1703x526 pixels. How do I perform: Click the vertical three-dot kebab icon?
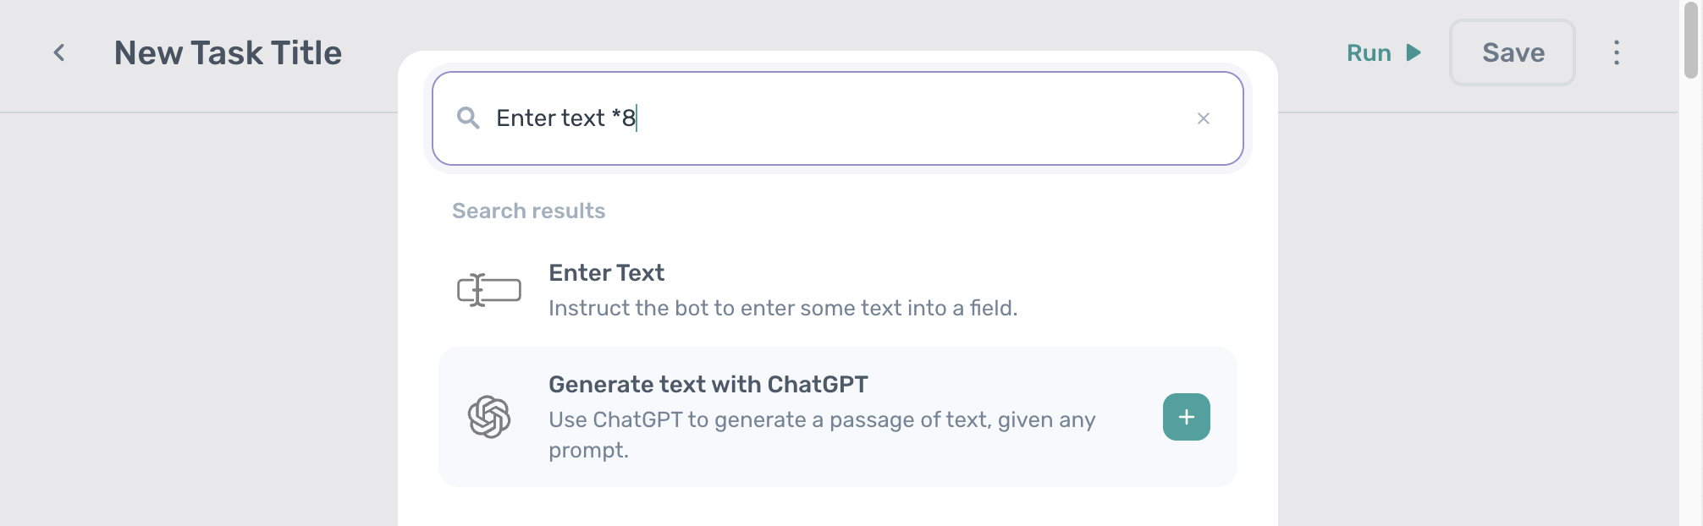1618,52
